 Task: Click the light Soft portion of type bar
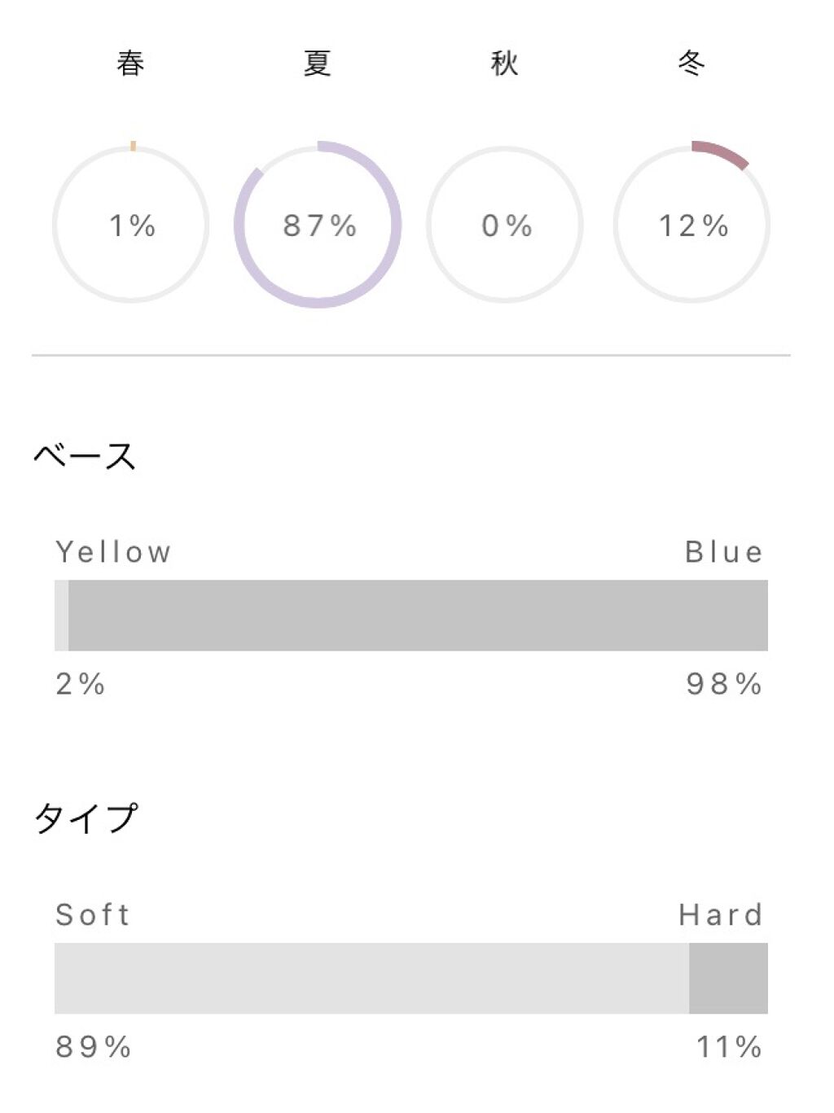pyautogui.click(x=371, y=978)
